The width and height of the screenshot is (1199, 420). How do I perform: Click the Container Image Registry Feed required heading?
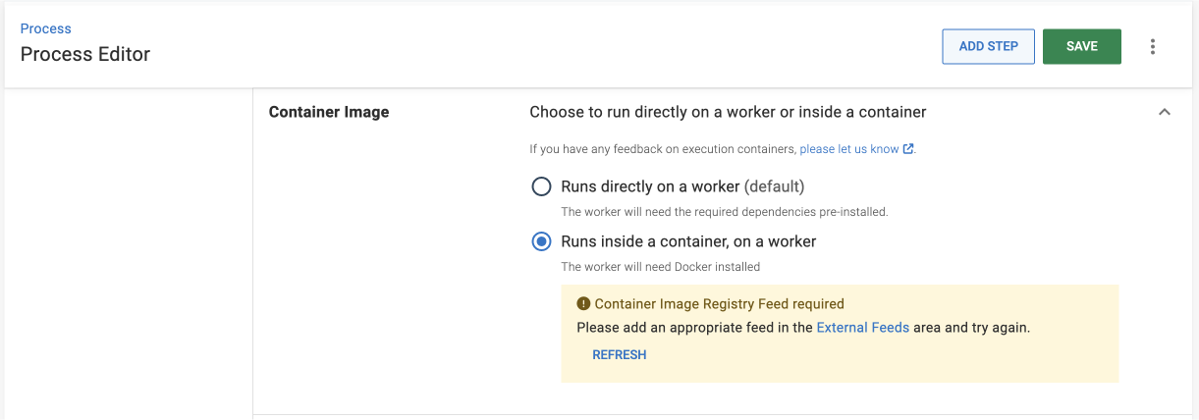point(719,304)
